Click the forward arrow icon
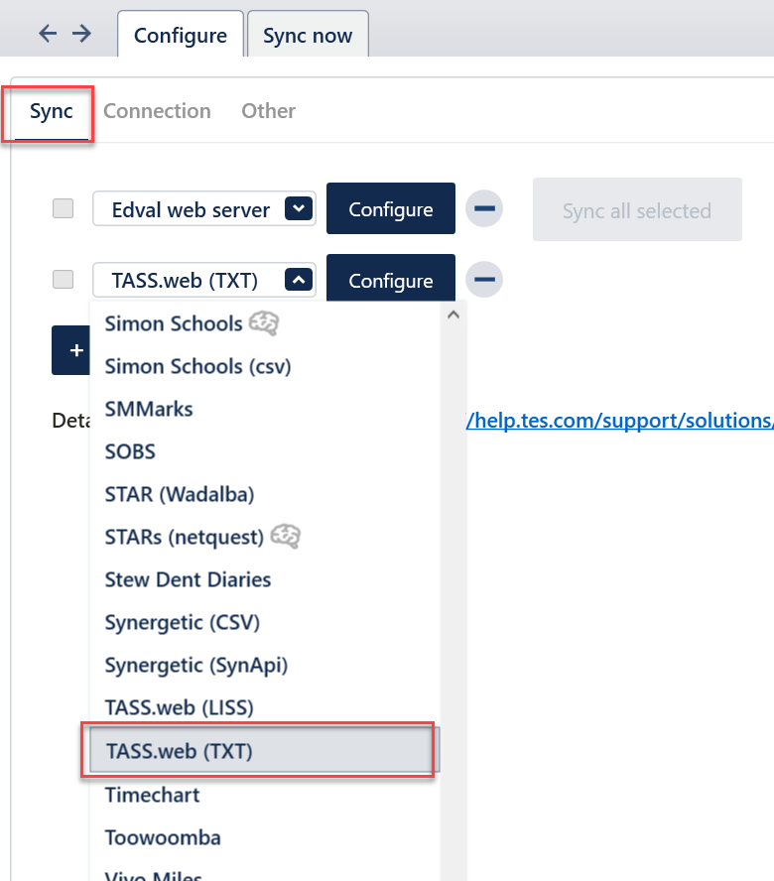 tap(81, 34)
